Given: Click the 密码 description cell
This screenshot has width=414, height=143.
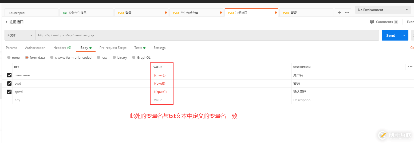Looking at the screenshot, I should 352,84.
